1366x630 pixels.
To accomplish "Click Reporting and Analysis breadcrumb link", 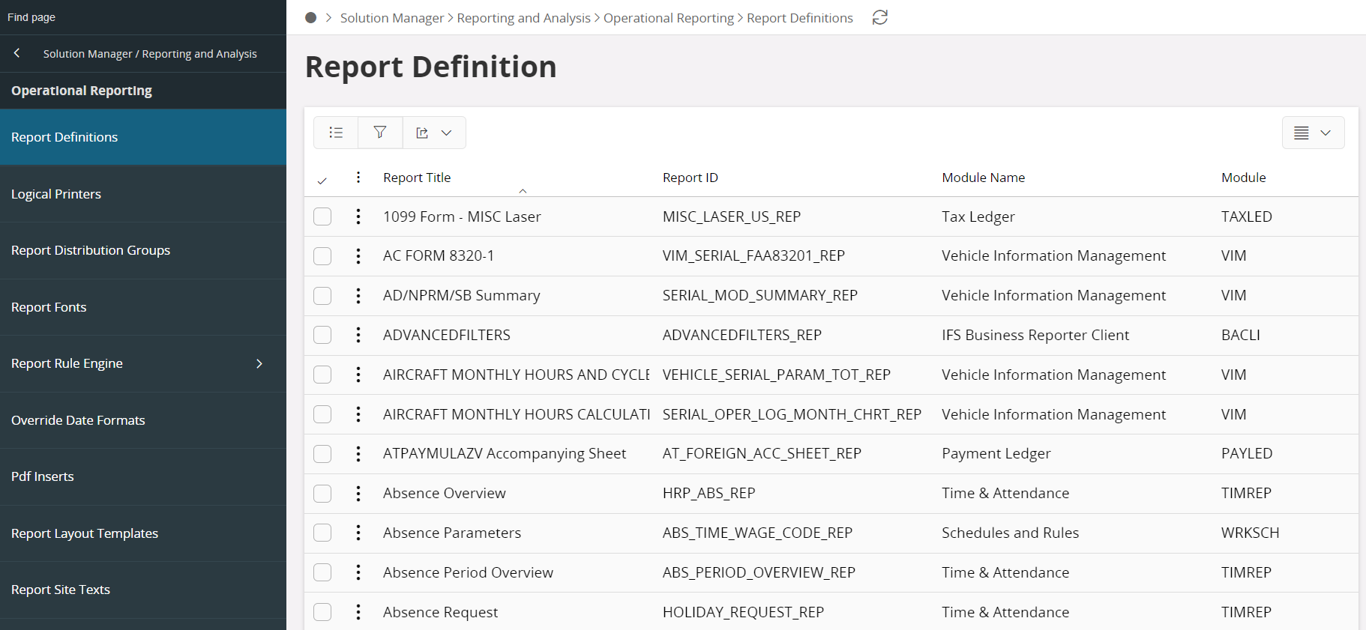I will 524,17.
